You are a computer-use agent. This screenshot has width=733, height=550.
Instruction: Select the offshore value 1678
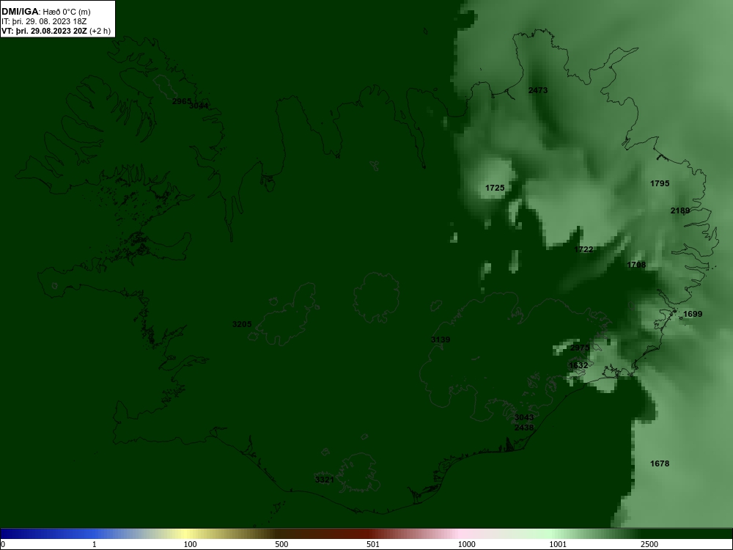pyautogui.click(x=660, y=463)
